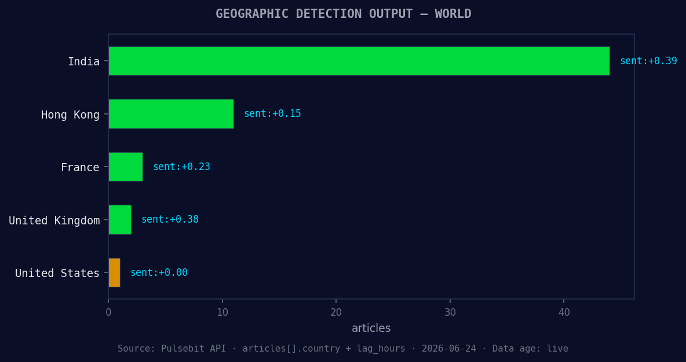This screenshot has width=686, height=362.
Task: Click the articles x-axis label
Action: pos(371,328)
